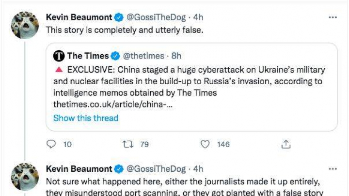Like the tweet with 146 likes

206,144
